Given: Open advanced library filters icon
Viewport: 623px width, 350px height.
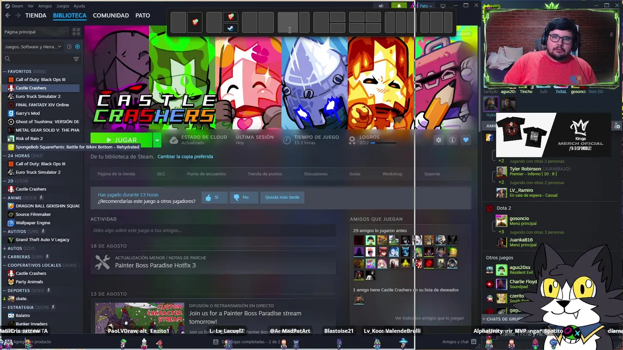Looking at the screenshot, I should pyautogui.click(x=76, y=59).
